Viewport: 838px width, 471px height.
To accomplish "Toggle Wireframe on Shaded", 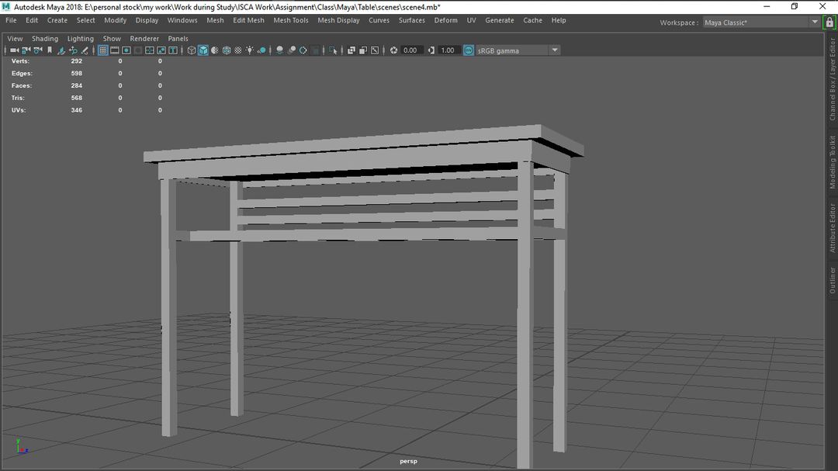I will click(227, 50).
